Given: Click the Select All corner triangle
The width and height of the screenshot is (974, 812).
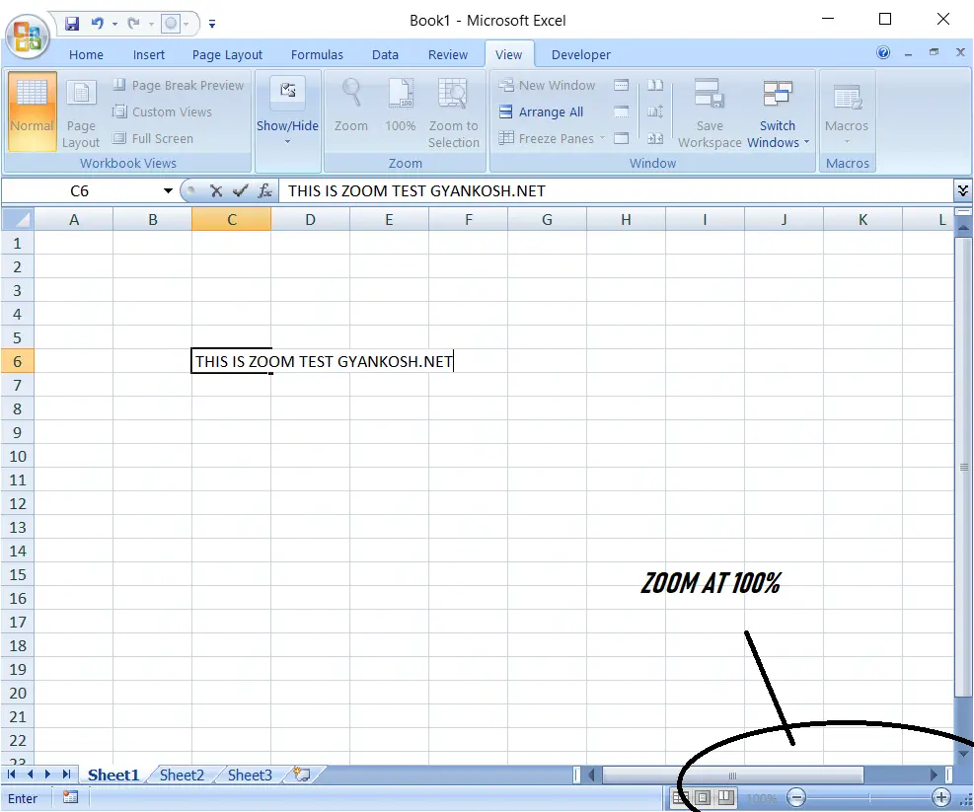Looking at the screenshot, I should [18, 219].
